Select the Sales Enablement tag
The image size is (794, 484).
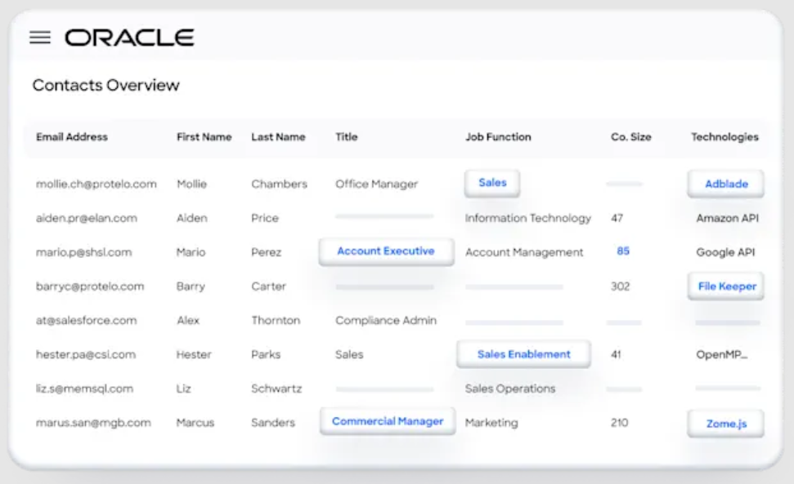523,354
